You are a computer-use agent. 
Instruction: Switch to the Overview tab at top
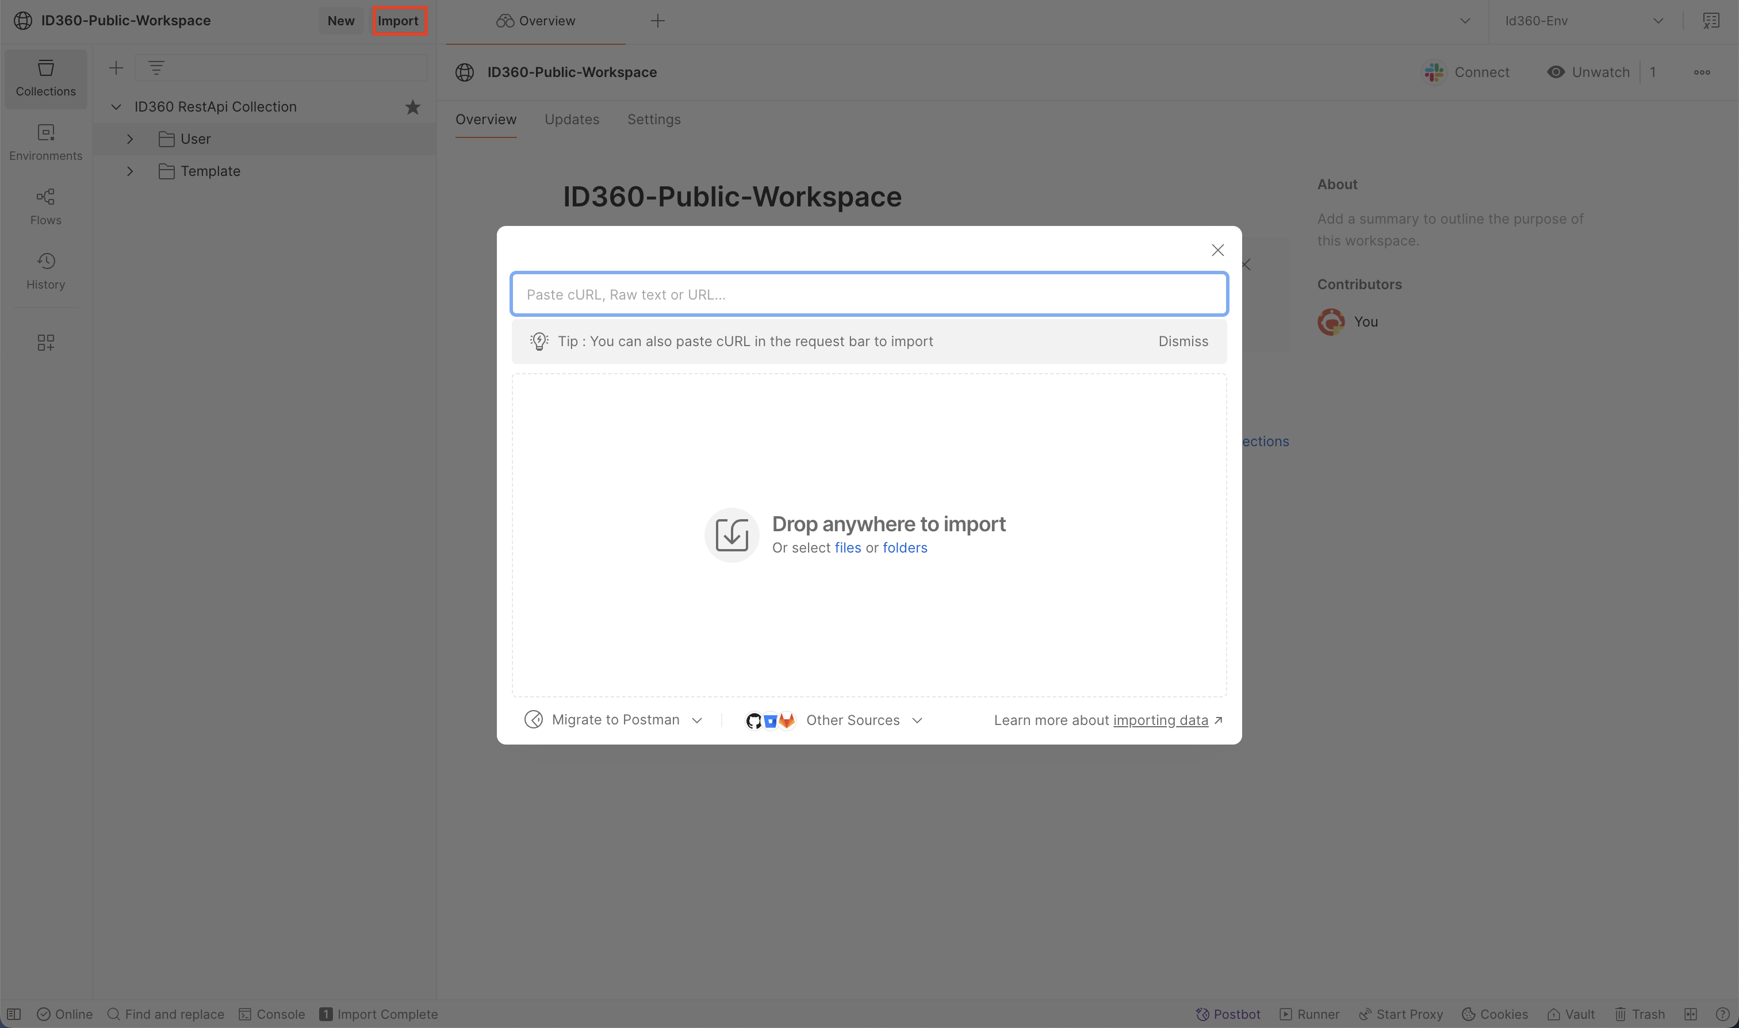535,21
